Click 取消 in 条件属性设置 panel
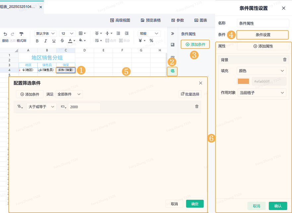This screenshot has width=292, height=213. click(x=257, y=206)
